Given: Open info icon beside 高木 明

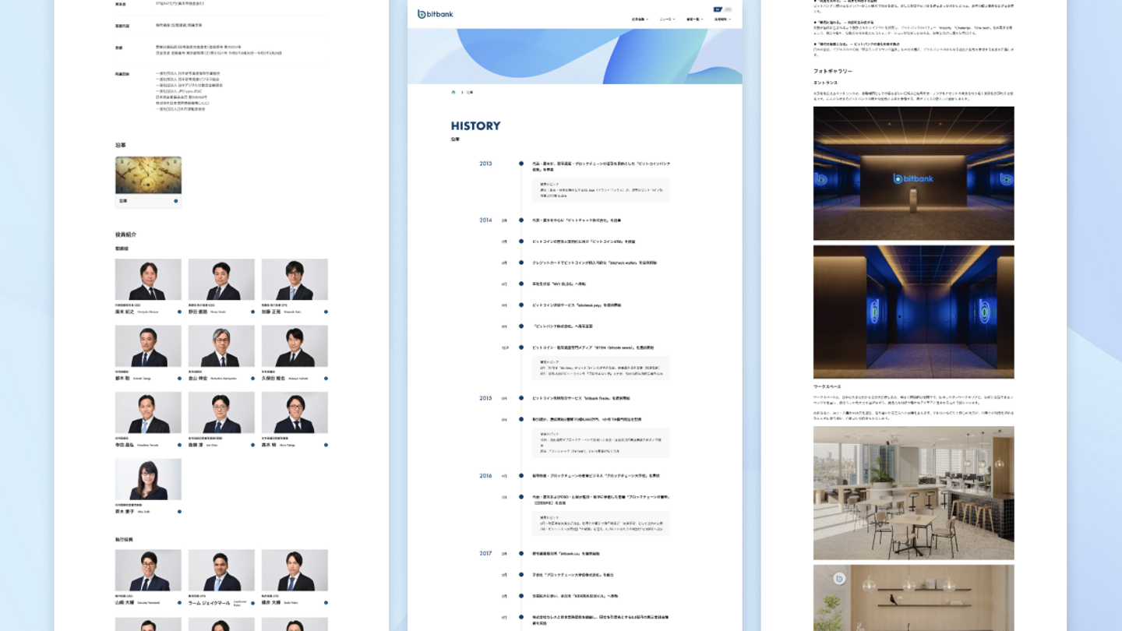Looking at the screenshot, I should [x=326, y=445].
